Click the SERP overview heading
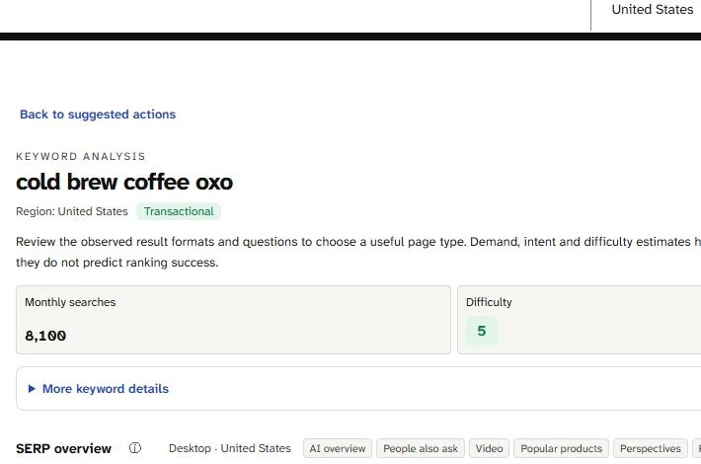This screenshot has height=464, width=701. (63, 448)
